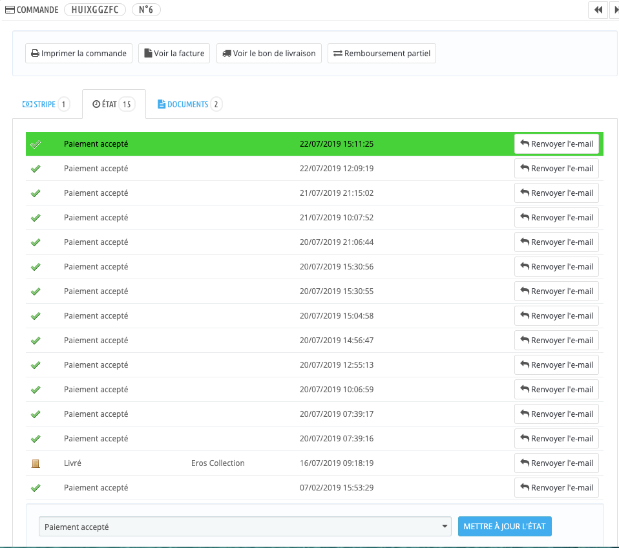Resend e-mail for 20/07/2019 14:56:47 entry
The width and height of the screenshot is (619, 548).
click(556, 341)
